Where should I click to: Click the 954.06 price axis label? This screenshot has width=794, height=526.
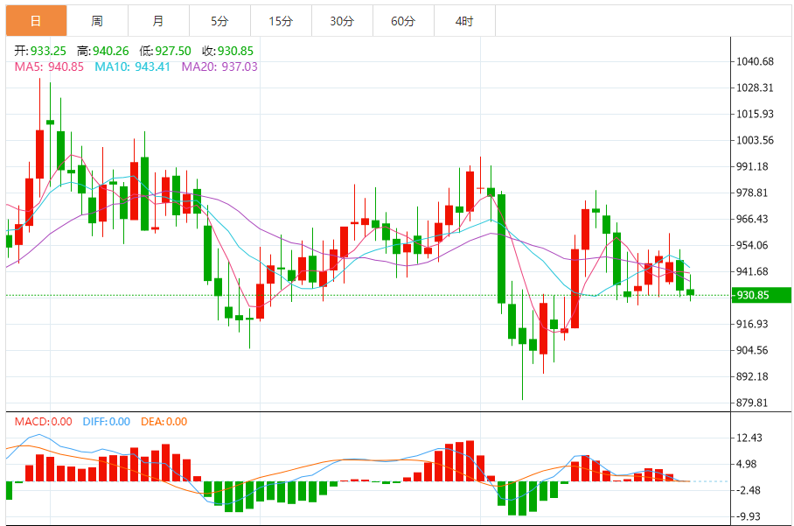coord(752,245)
